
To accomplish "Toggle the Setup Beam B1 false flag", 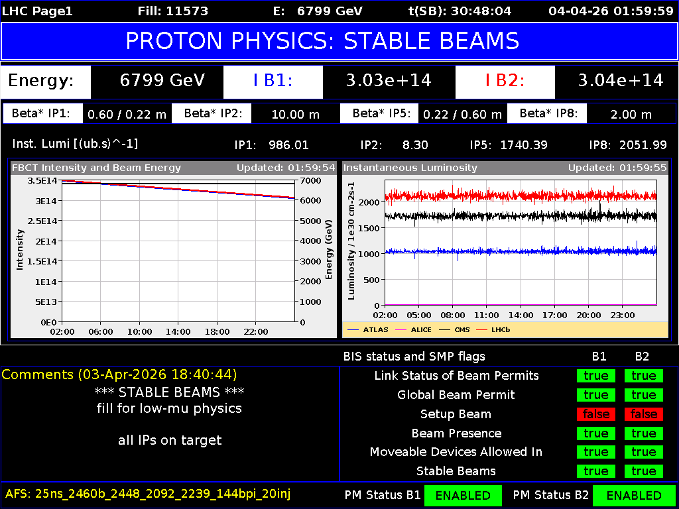I will tap(596, 414).
